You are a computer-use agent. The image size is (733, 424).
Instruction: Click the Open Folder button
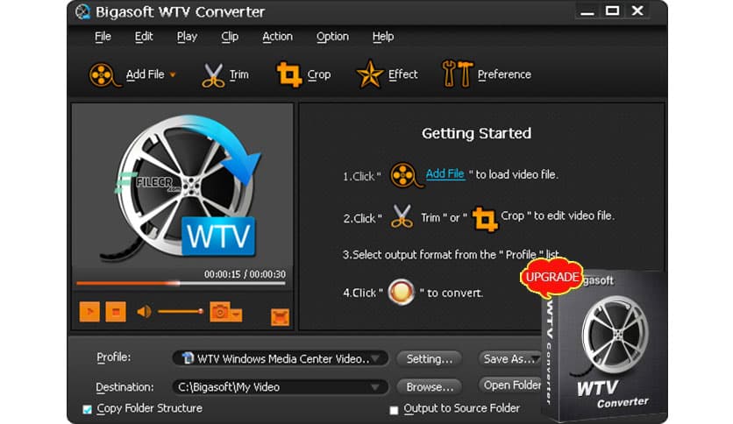tap(510, 385)
